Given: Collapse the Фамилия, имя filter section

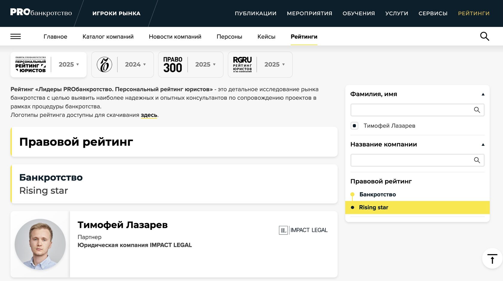Looking at the screenshot, I should (483, 94).
